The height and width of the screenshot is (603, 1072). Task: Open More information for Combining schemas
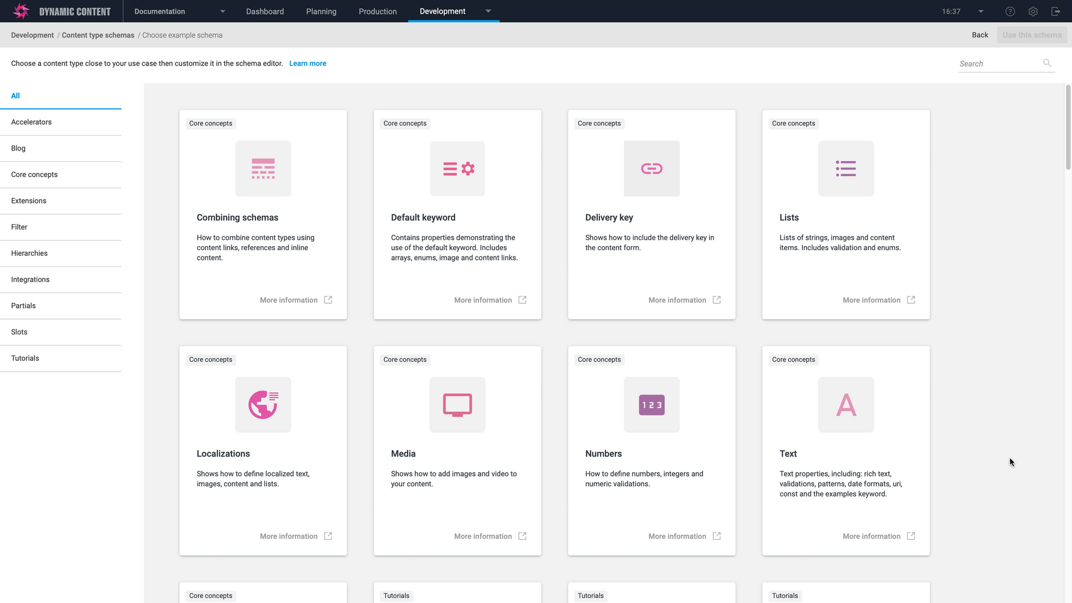[289, 300]
